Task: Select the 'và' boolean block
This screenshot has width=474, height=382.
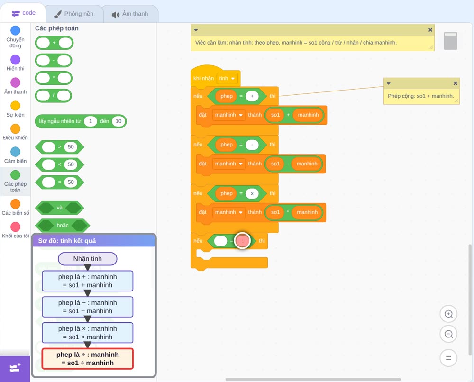Action: pyautogui.click(x=60, y=208)
